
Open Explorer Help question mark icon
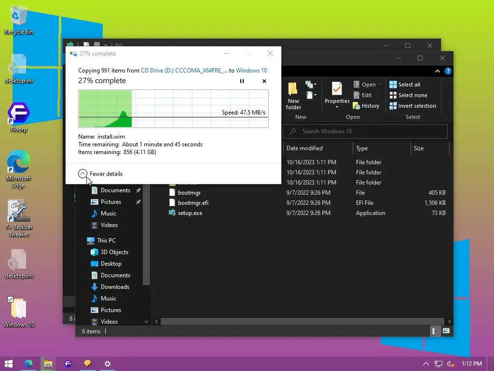(x=448, y=71)
